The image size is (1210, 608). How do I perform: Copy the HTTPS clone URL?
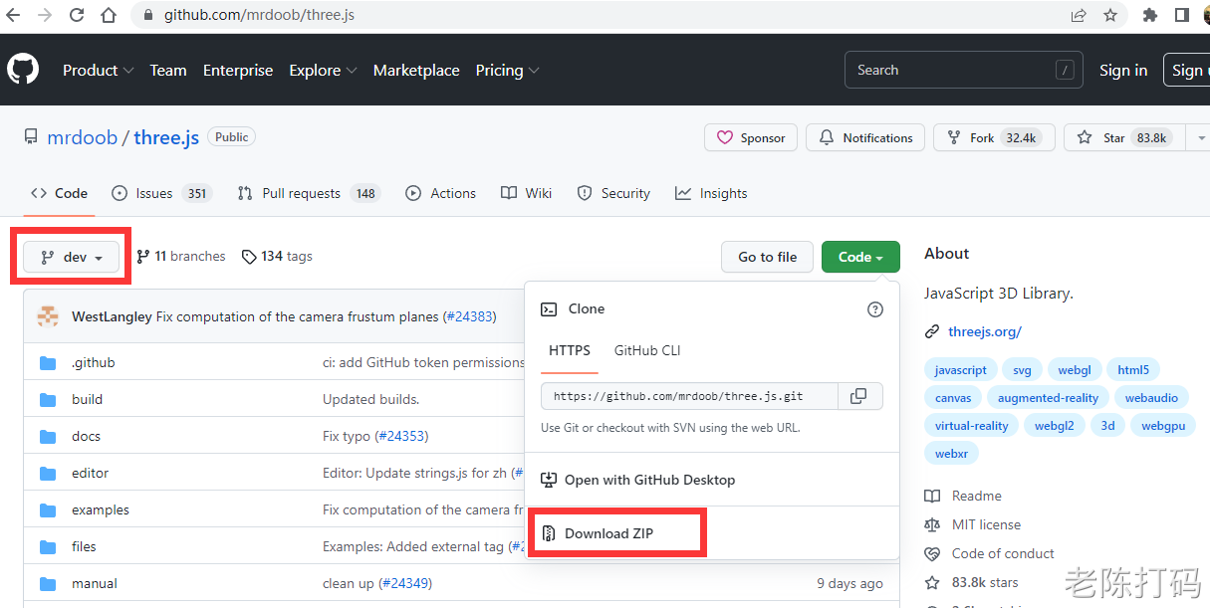[x=858, y=396]
